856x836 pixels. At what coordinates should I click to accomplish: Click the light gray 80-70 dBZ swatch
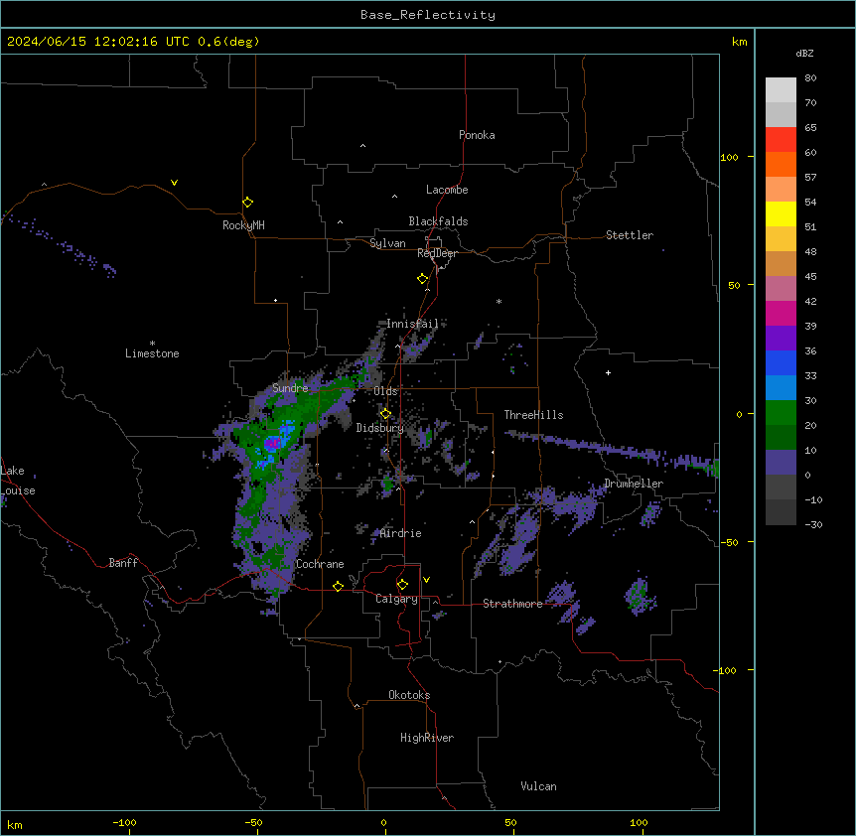tap(781, 90)
